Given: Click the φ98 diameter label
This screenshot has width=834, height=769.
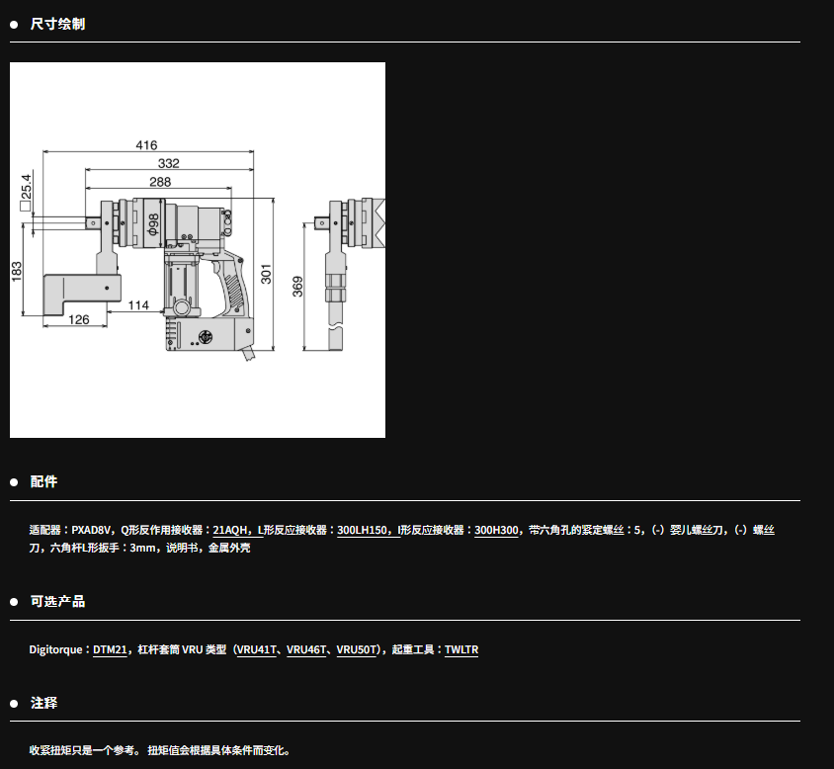Looking at the screenshot, I should click(x=154, y=224).
